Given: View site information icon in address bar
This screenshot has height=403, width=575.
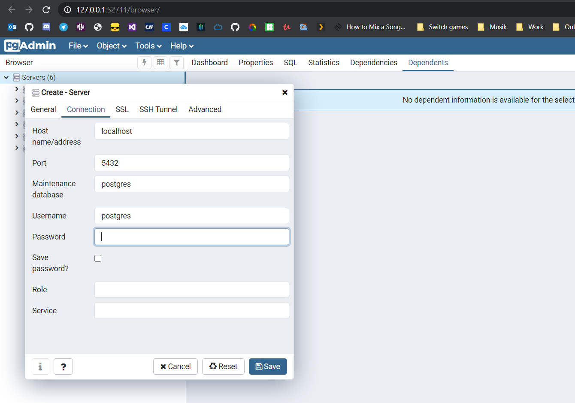Looking at the screenshot, I should click(67, 9).
